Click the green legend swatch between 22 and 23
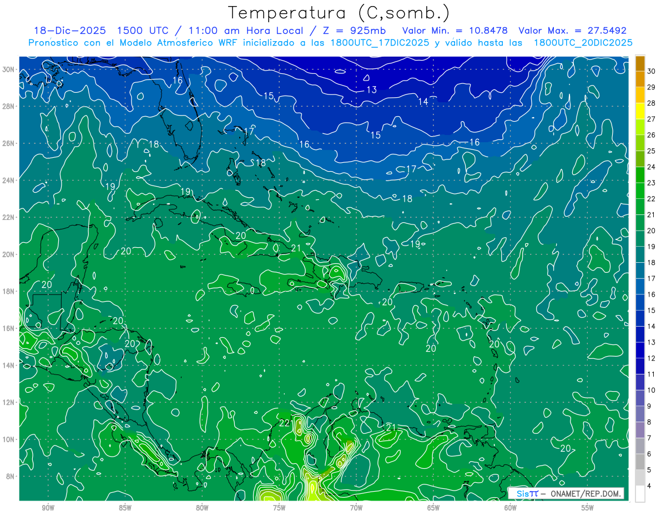Screen dimensions: 666x515 coord(640,191)
